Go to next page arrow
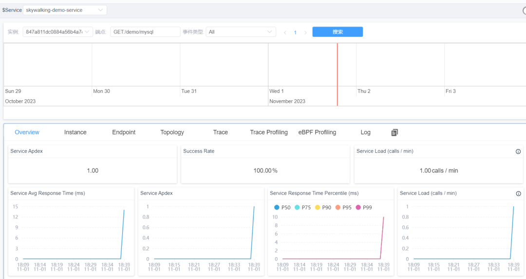The width and height of the screenshot is (526, 279). [305, 33]
